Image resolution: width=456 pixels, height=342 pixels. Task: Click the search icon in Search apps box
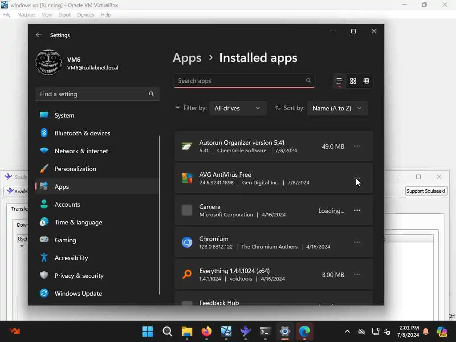(x=308, y=81)
